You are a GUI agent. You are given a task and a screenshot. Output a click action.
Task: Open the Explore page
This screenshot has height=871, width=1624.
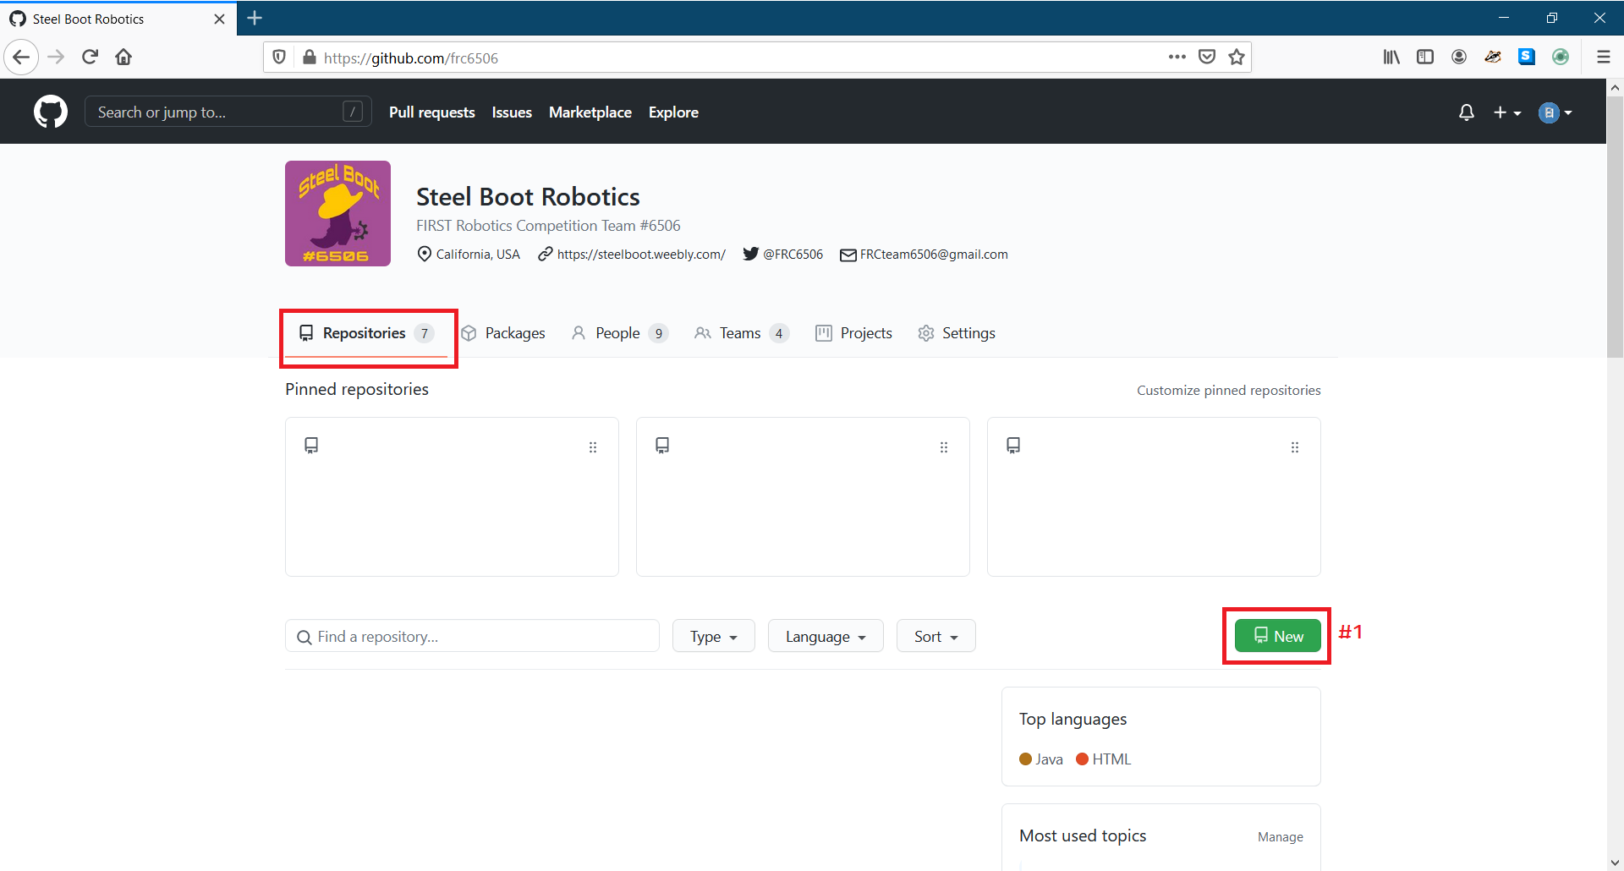[673, 112]
